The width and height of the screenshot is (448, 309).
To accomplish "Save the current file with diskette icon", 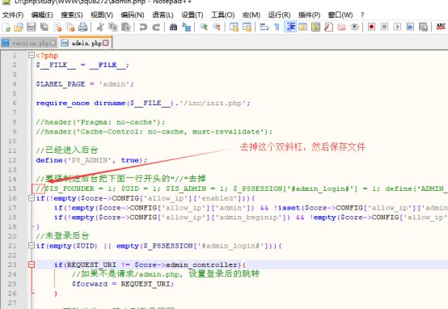I will tap(32, 28).
